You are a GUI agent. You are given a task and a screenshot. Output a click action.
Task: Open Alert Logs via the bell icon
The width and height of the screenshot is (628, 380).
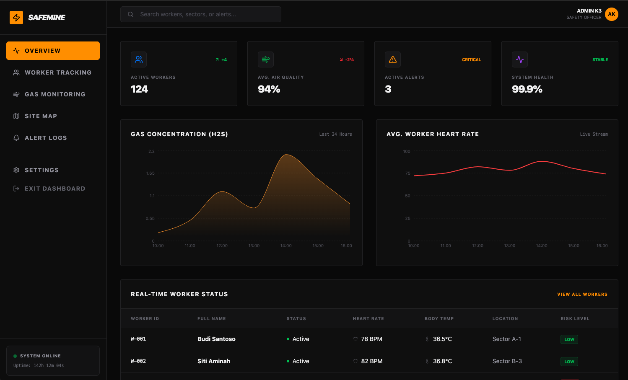16,137
